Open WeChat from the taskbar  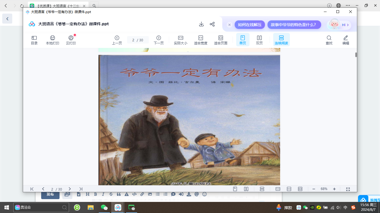104,207
